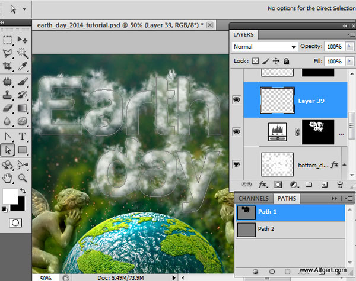
Task: Select the Clone Stamp tool
Action: pos(8,95)
